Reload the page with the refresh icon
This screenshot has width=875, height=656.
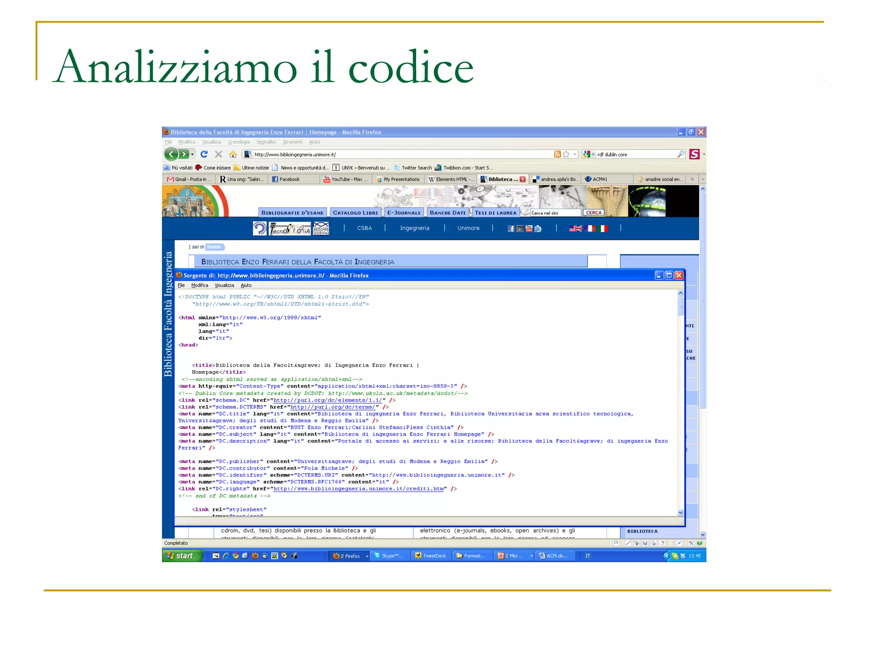click(204, 154)
